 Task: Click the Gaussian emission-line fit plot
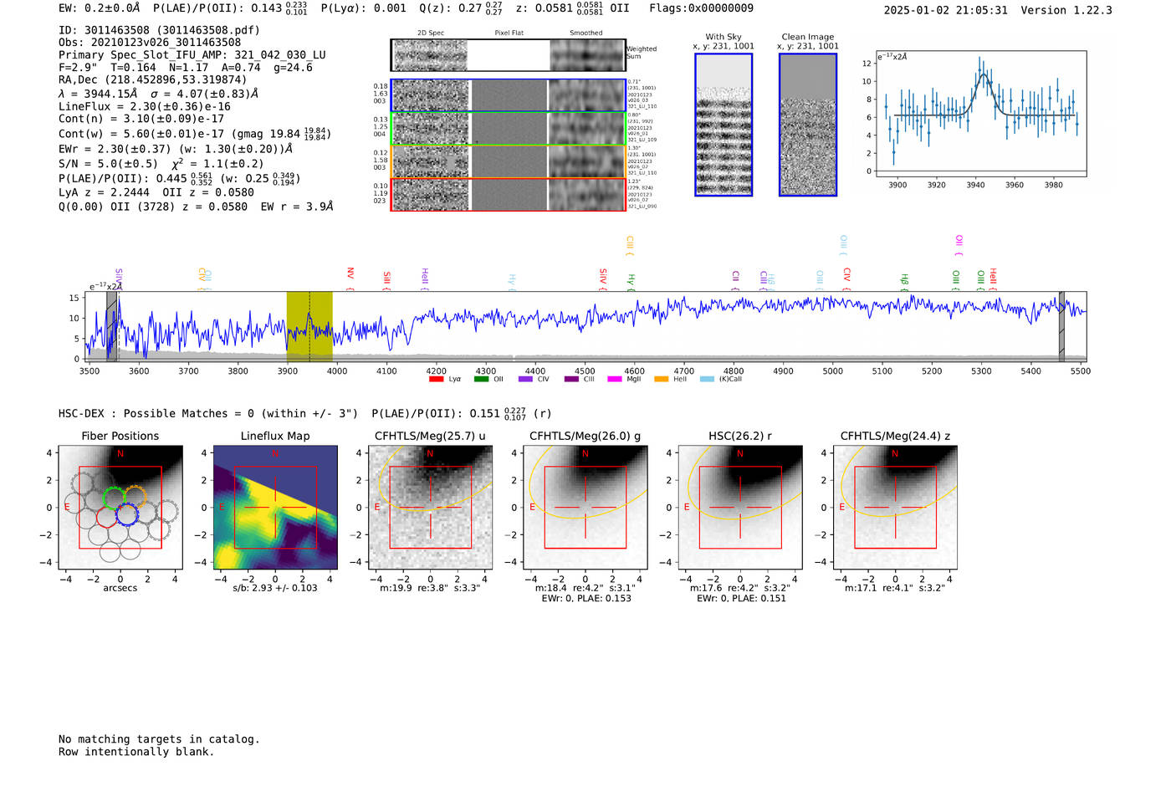pos(980,114)
